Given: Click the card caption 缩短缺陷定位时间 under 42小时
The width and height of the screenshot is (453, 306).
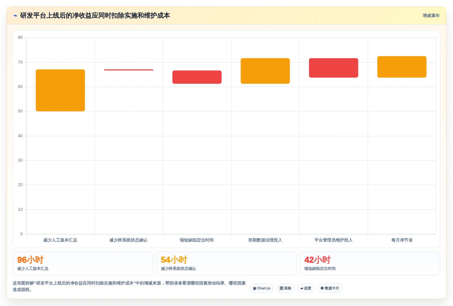Looking at the screenshot, I should pyautogui.click(x=320, y=269).
